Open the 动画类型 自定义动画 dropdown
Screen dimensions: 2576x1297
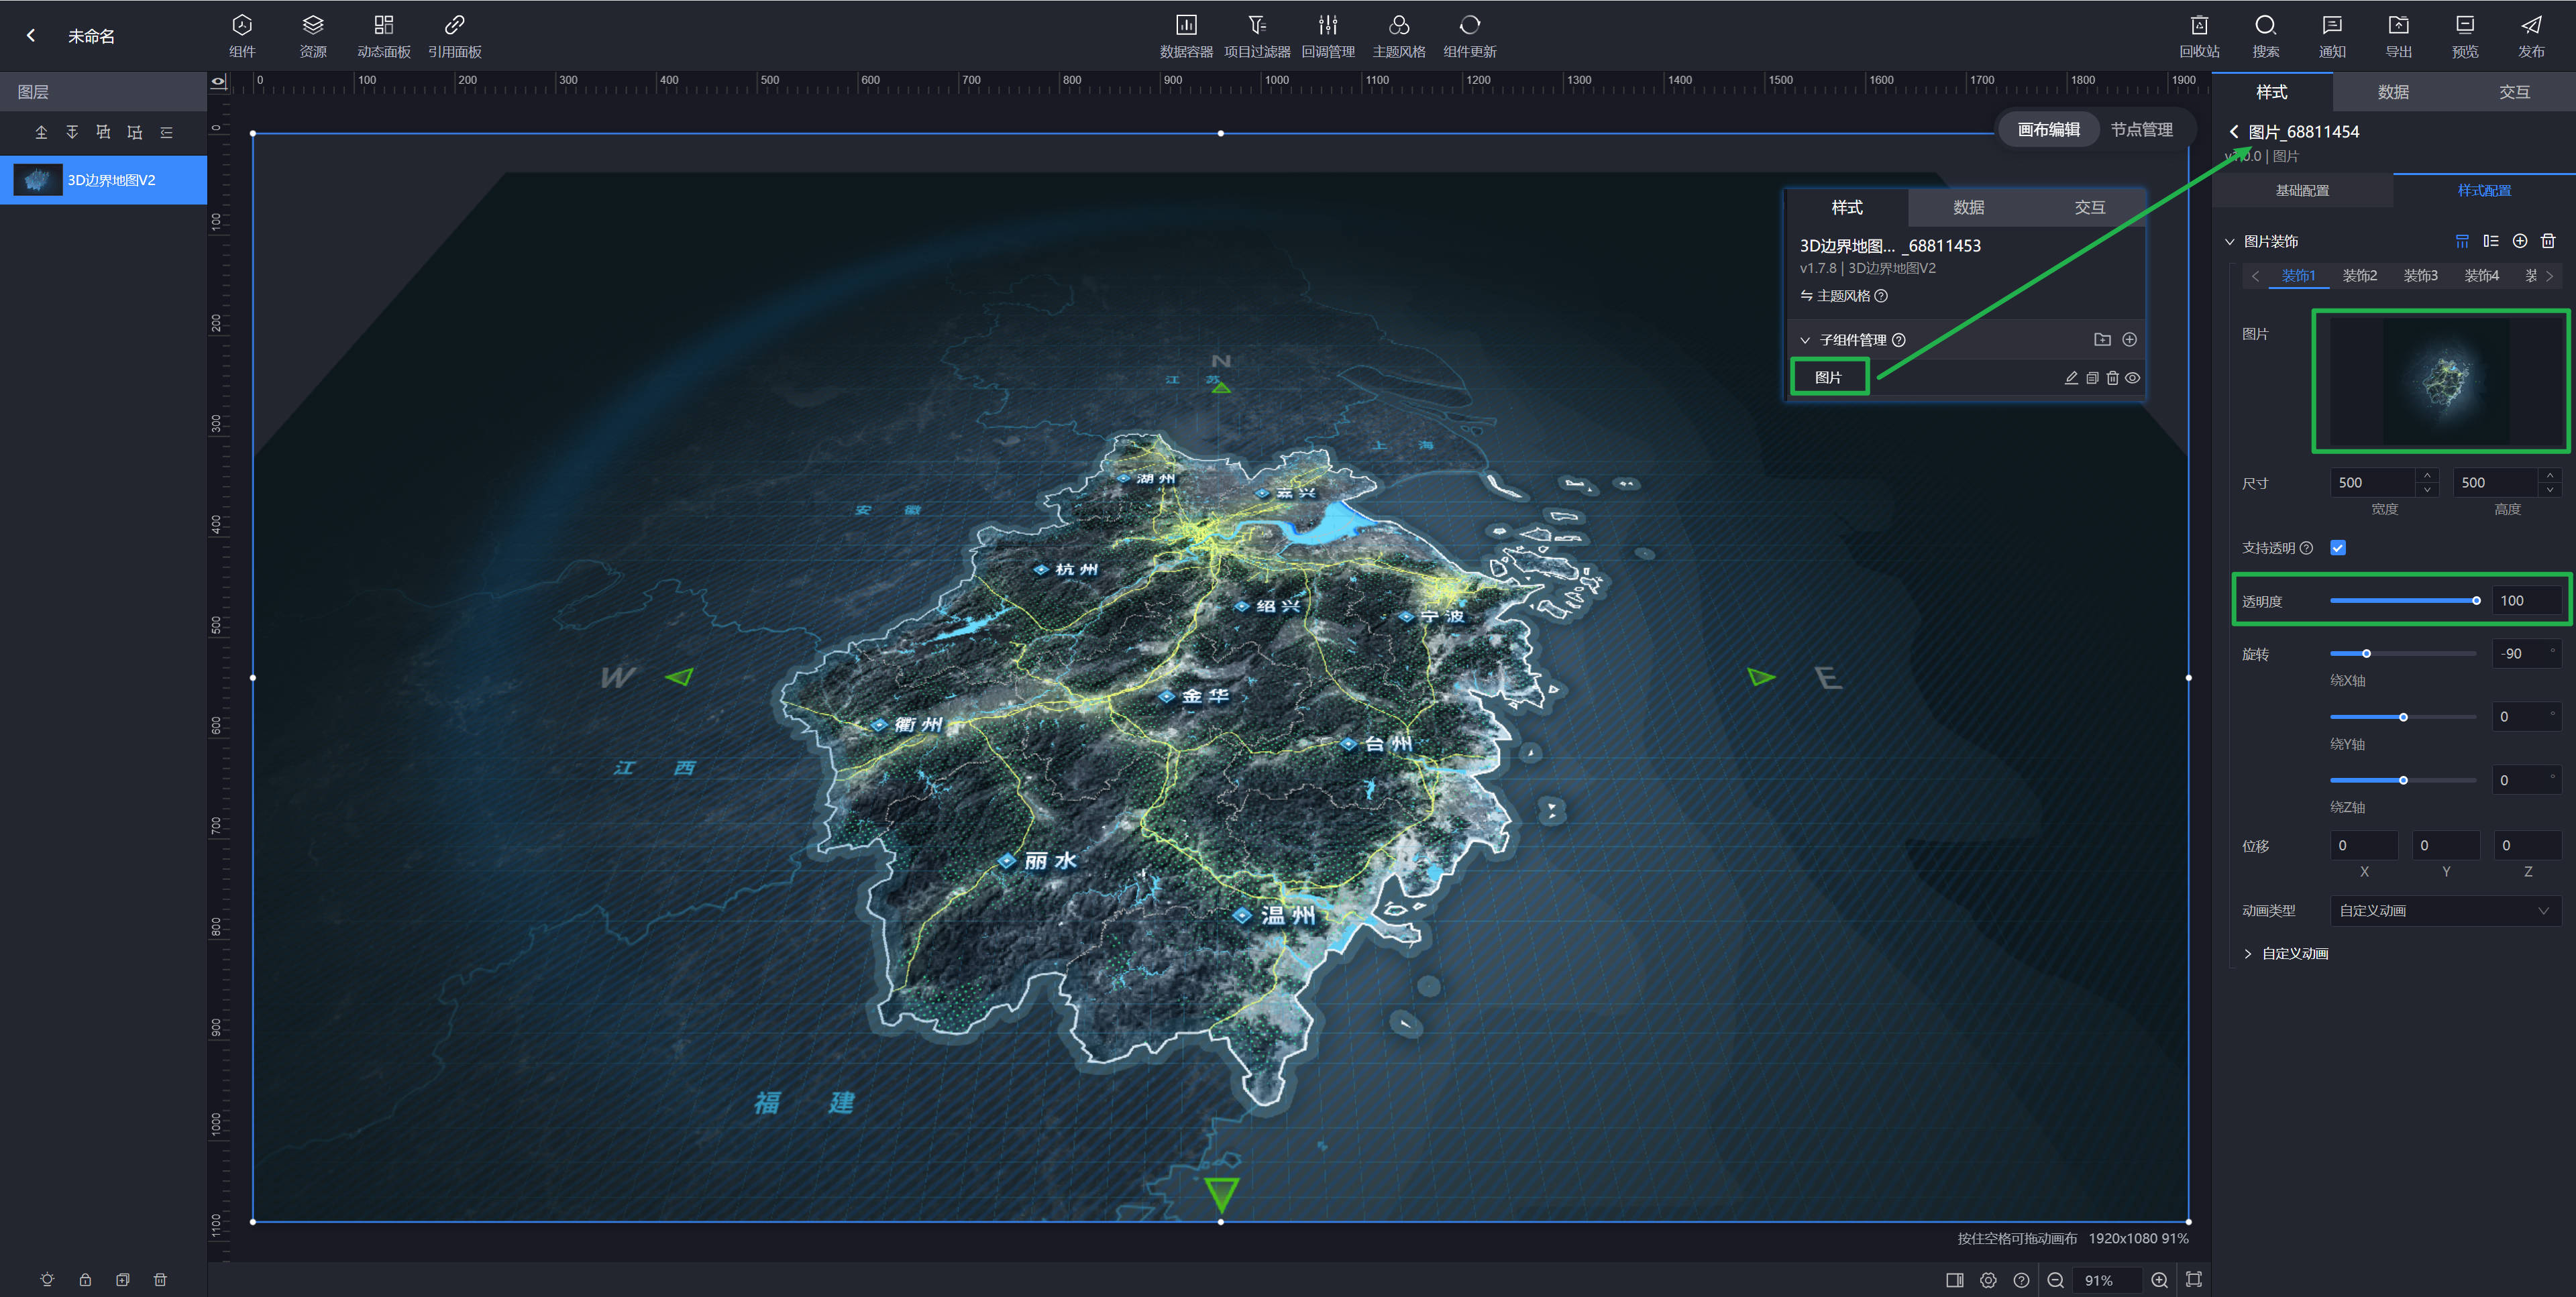tap(2444, 910)
